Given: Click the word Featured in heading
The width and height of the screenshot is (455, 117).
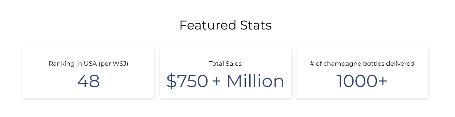Looking at the screenshot, I should coord(208,25).
